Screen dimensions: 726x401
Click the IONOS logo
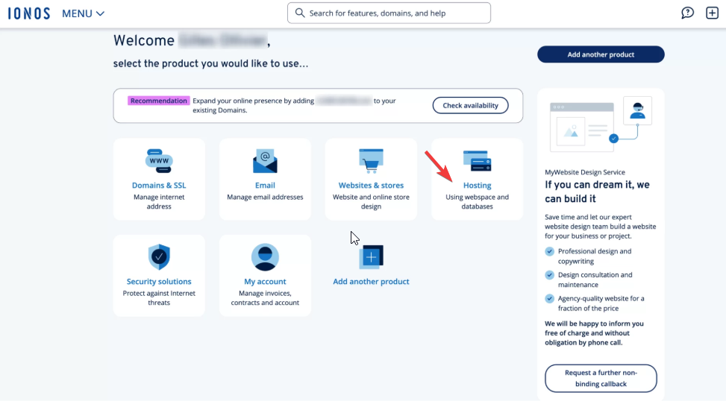pyautogui.click(x=28, y=13)
